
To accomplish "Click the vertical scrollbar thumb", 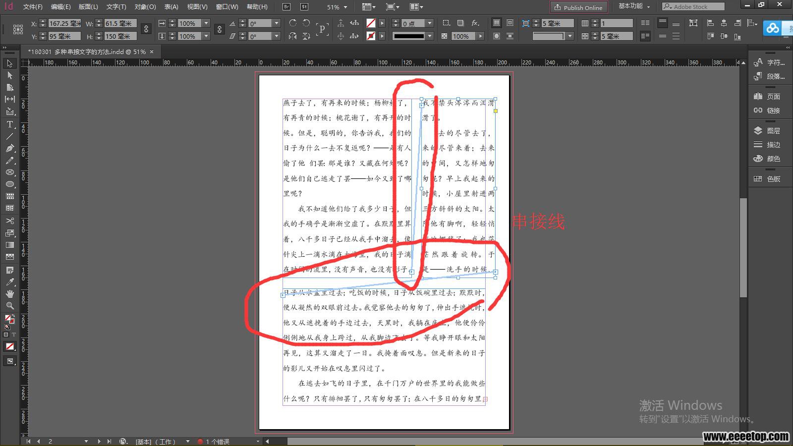I will [743, 248].
